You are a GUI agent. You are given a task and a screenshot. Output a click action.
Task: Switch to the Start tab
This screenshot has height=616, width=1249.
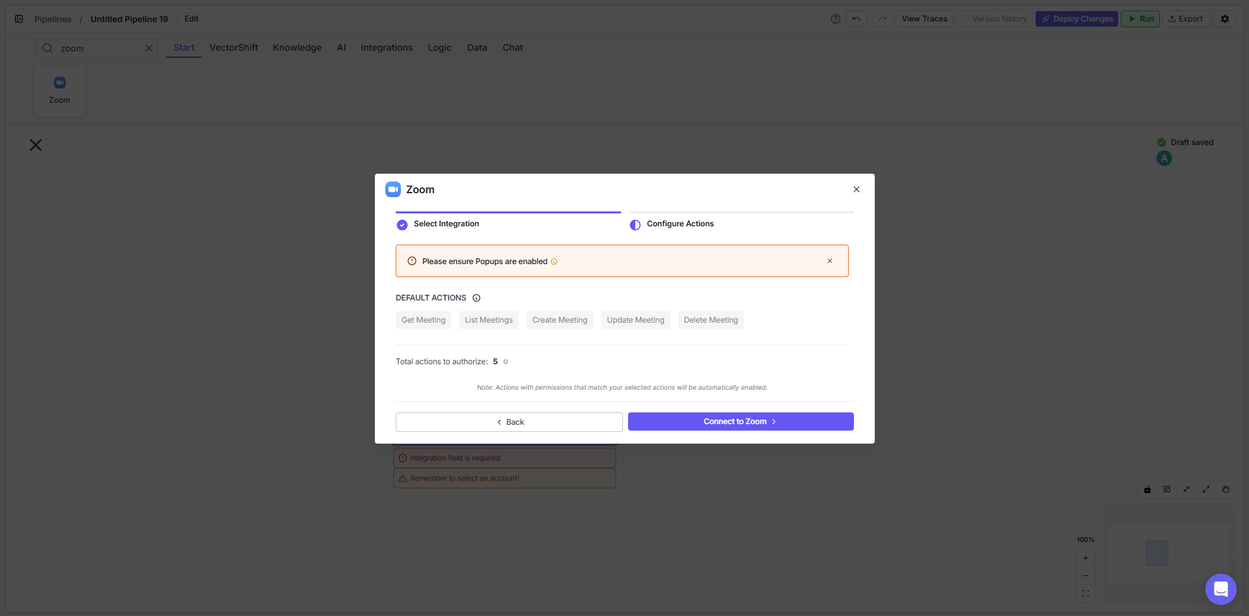184,47
